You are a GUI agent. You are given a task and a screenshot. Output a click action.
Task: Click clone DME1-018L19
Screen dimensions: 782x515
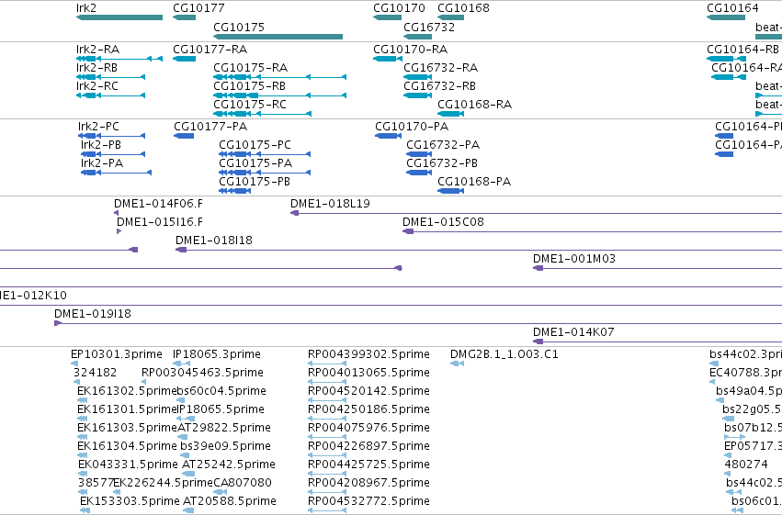pyautogui.click(x=536, y=213)
